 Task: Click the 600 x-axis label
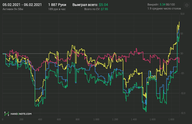click(59, 119)
